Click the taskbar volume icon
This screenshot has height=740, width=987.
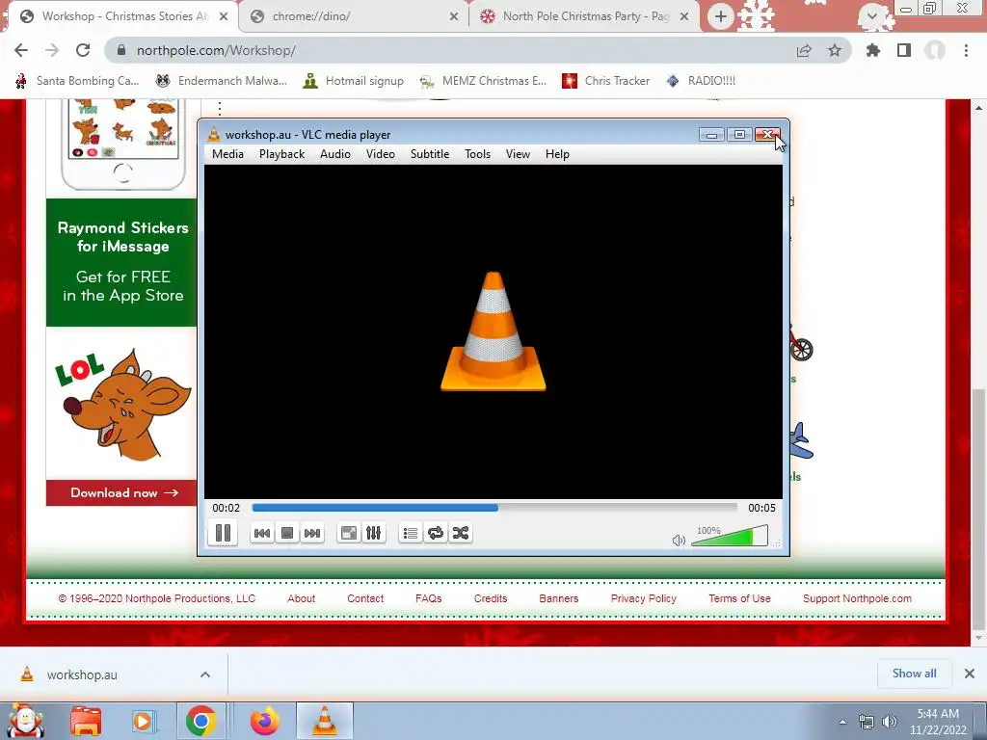(x=890, y=722)
